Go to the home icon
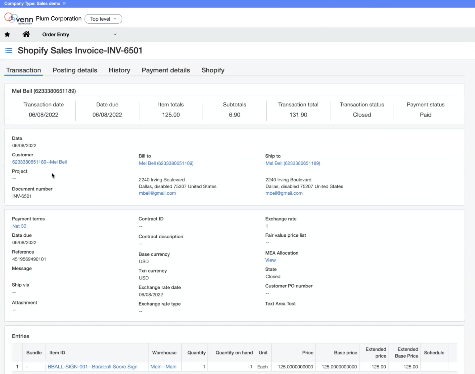 pyautogui.click(x=26, y=34)
